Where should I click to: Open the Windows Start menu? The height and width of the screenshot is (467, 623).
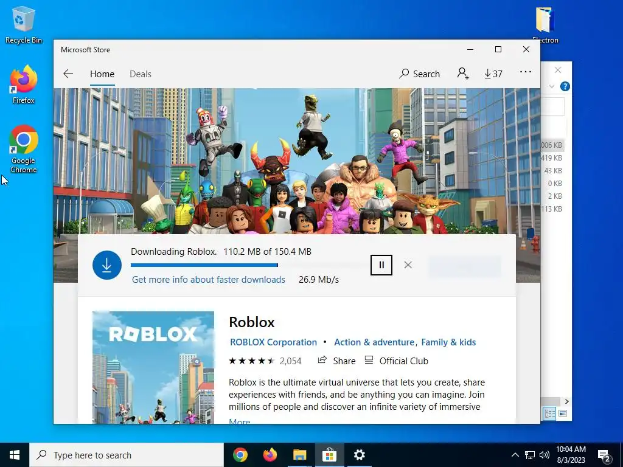[15, 455]
